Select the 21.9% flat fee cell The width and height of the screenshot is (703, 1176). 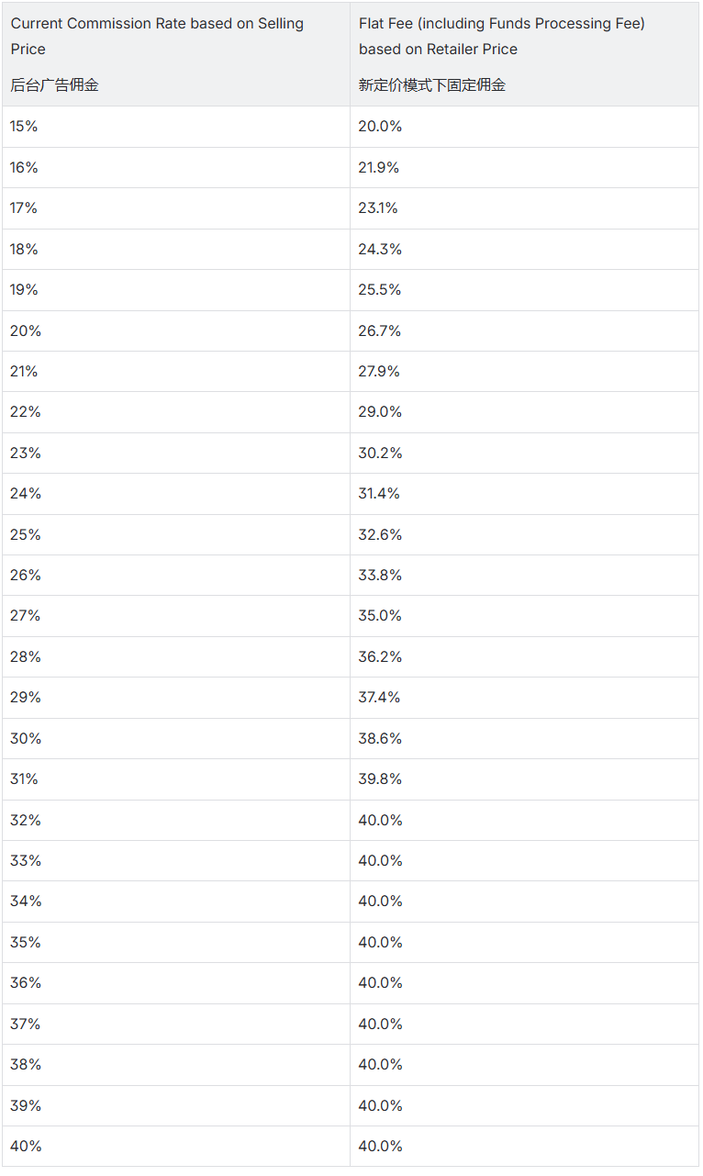pos(379,167)
